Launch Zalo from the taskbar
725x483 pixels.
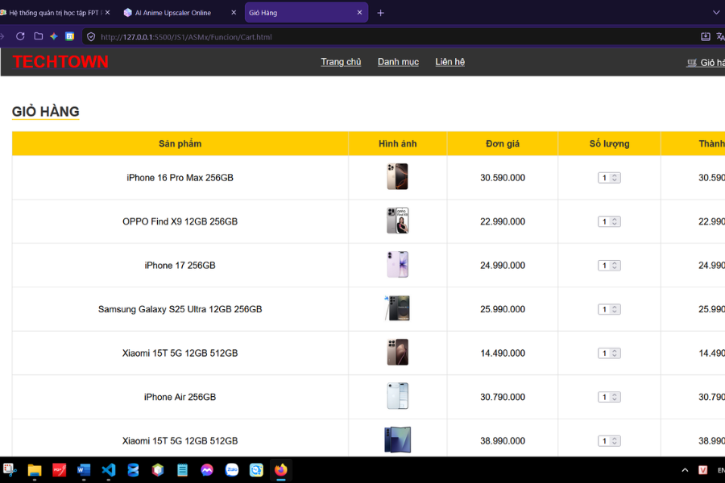(x=232, y=470)
